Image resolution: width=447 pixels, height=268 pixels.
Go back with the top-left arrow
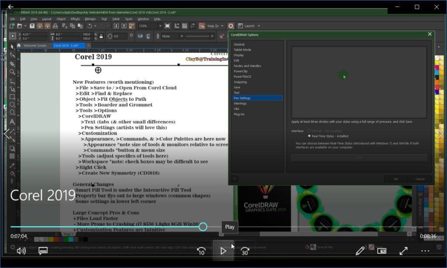tap(10, 7)
